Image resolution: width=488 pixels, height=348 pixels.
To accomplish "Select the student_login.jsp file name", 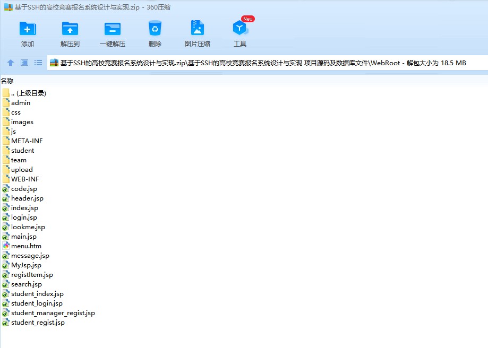I will point(37,303).
